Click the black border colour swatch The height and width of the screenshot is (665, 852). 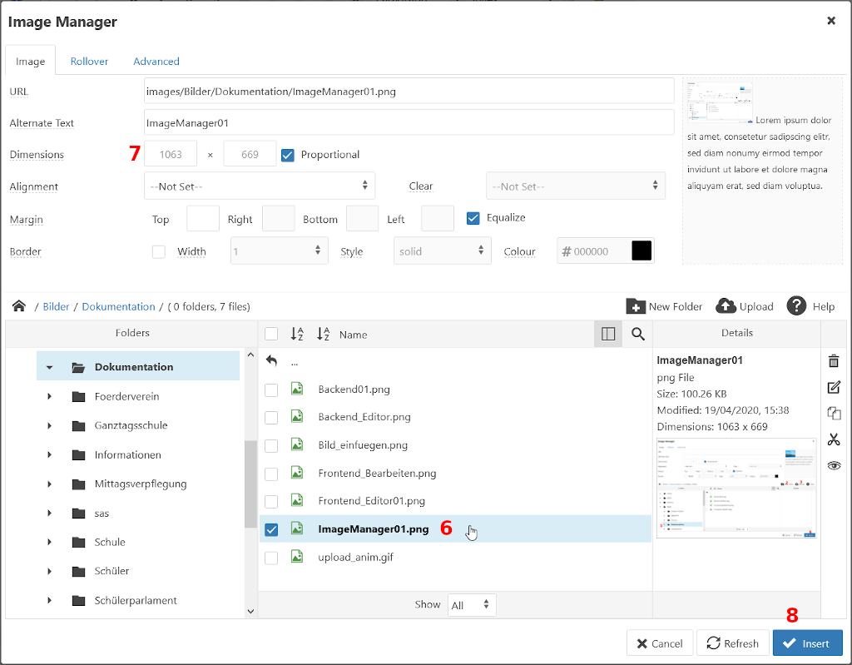(641, 251)
